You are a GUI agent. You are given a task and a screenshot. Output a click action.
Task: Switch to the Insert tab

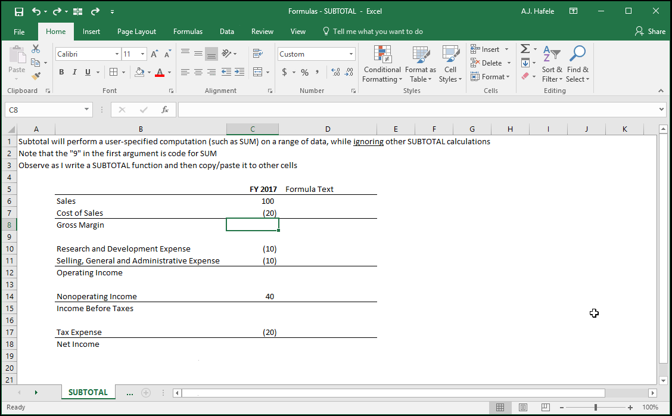[91, 32]
